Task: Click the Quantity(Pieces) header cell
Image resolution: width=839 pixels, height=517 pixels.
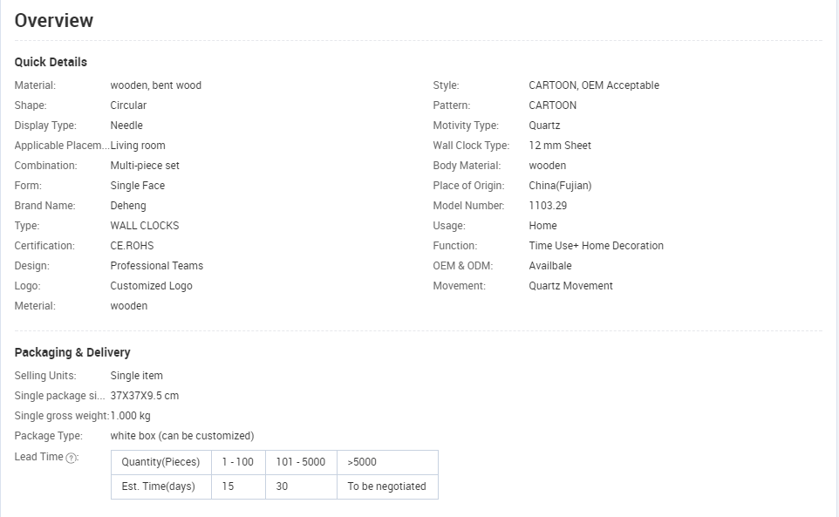Action: point(161,462)
